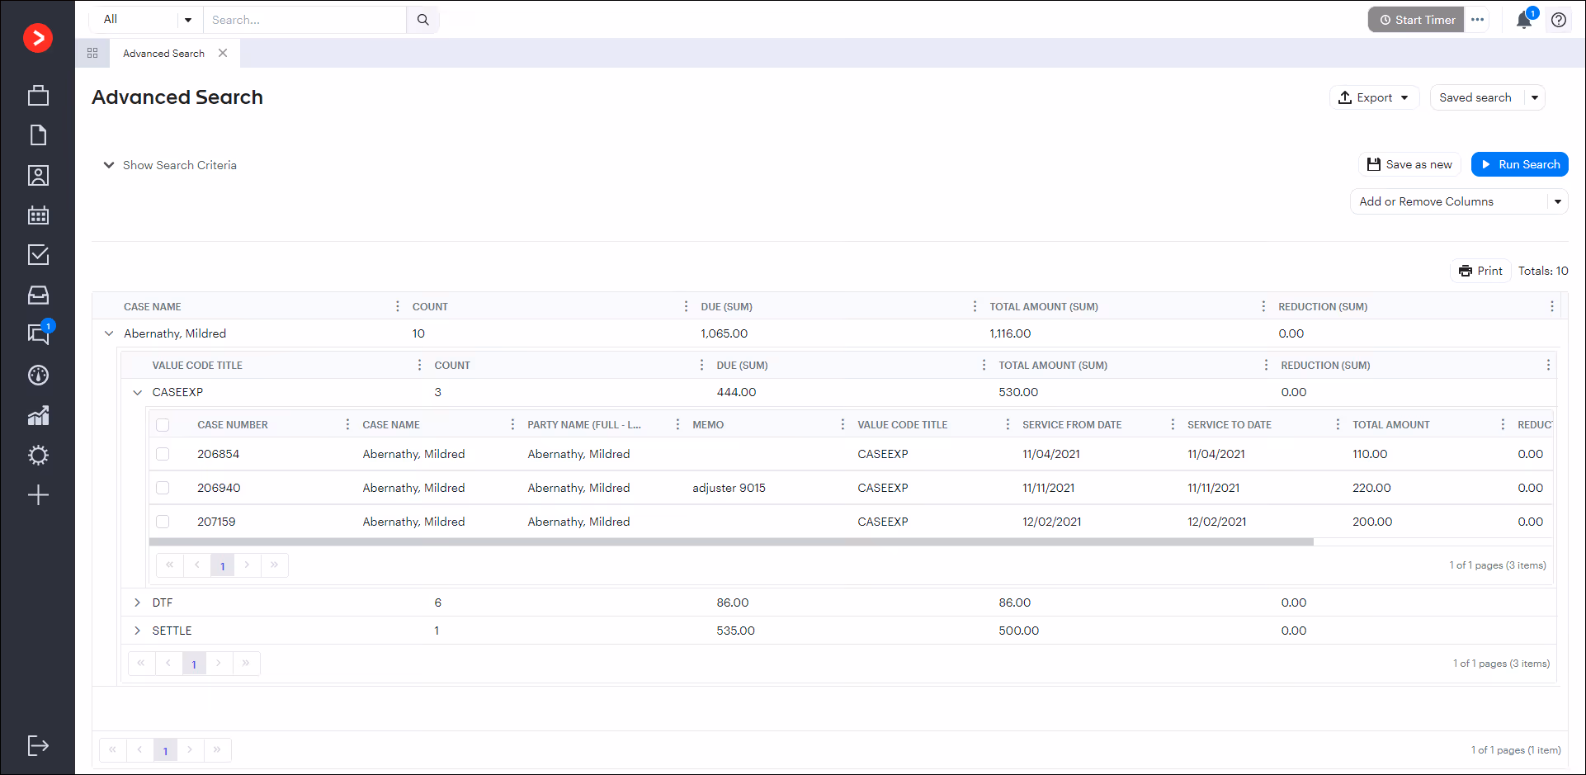Click the Totals: 10 label
The height and width of the screenshot is (775, 1586).
pos(1543,271)
